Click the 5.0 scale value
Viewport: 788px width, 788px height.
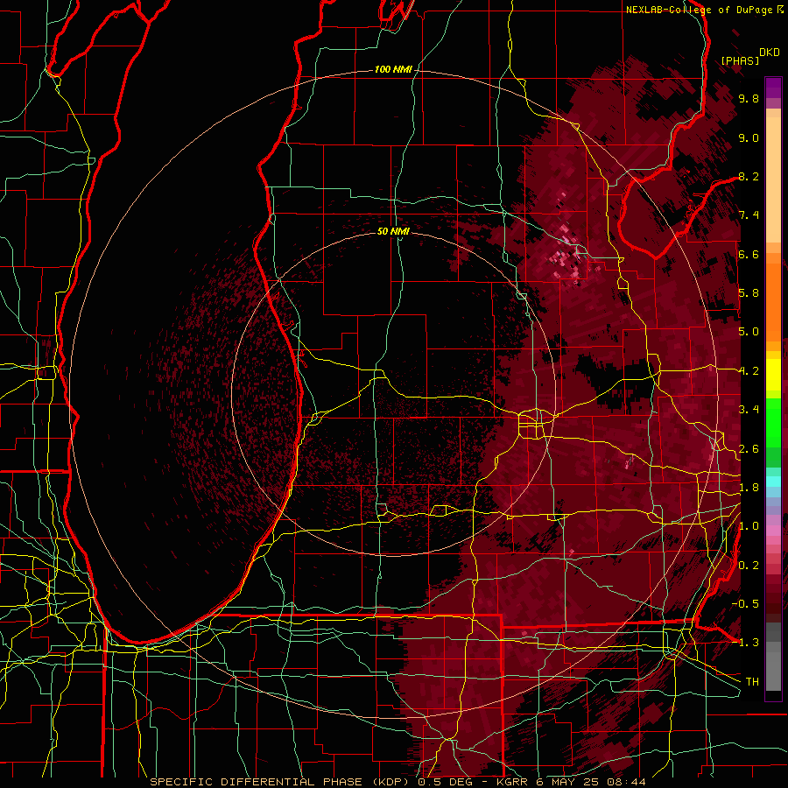[749, 332]
